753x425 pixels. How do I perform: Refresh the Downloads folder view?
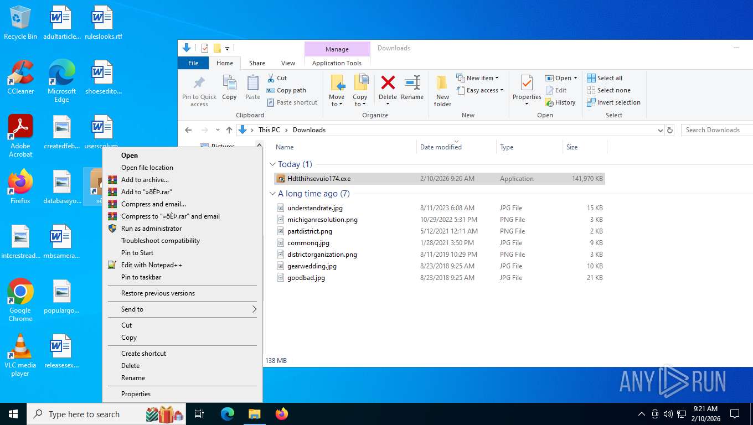click(x=670, y=130)
